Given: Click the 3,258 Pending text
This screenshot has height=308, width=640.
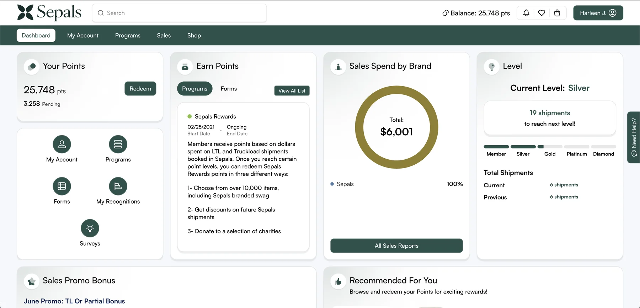Looking at the screenshot, I should tap(42, 104).
